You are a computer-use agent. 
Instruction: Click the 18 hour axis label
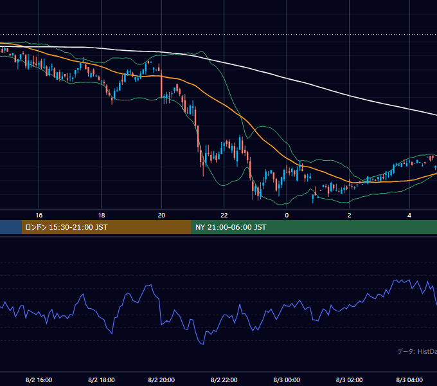pyautogui.click(x=102, y=216)
